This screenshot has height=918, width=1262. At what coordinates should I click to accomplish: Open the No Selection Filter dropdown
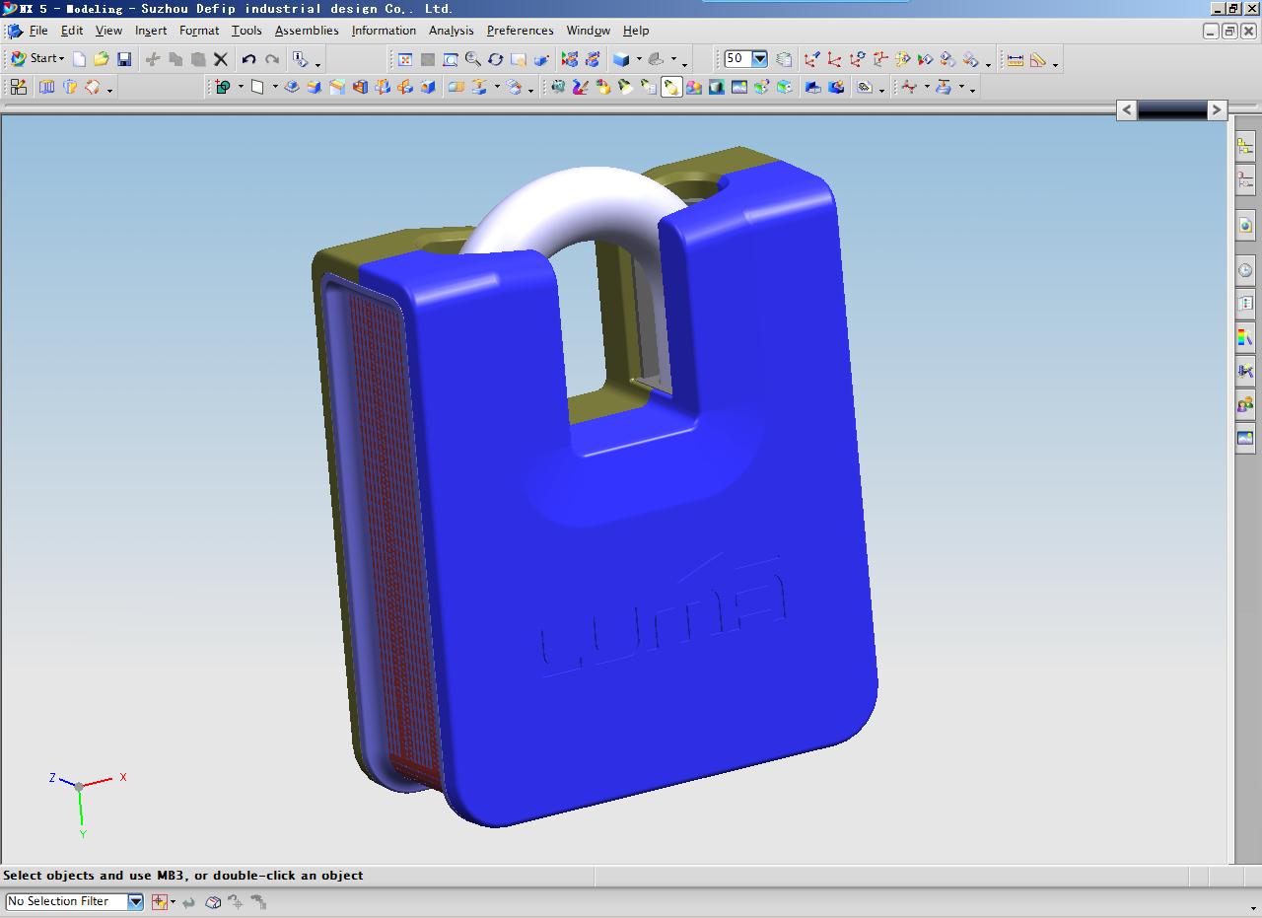click(135, 901)
